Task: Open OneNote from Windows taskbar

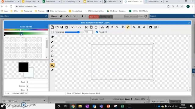Action: (87, 106)
